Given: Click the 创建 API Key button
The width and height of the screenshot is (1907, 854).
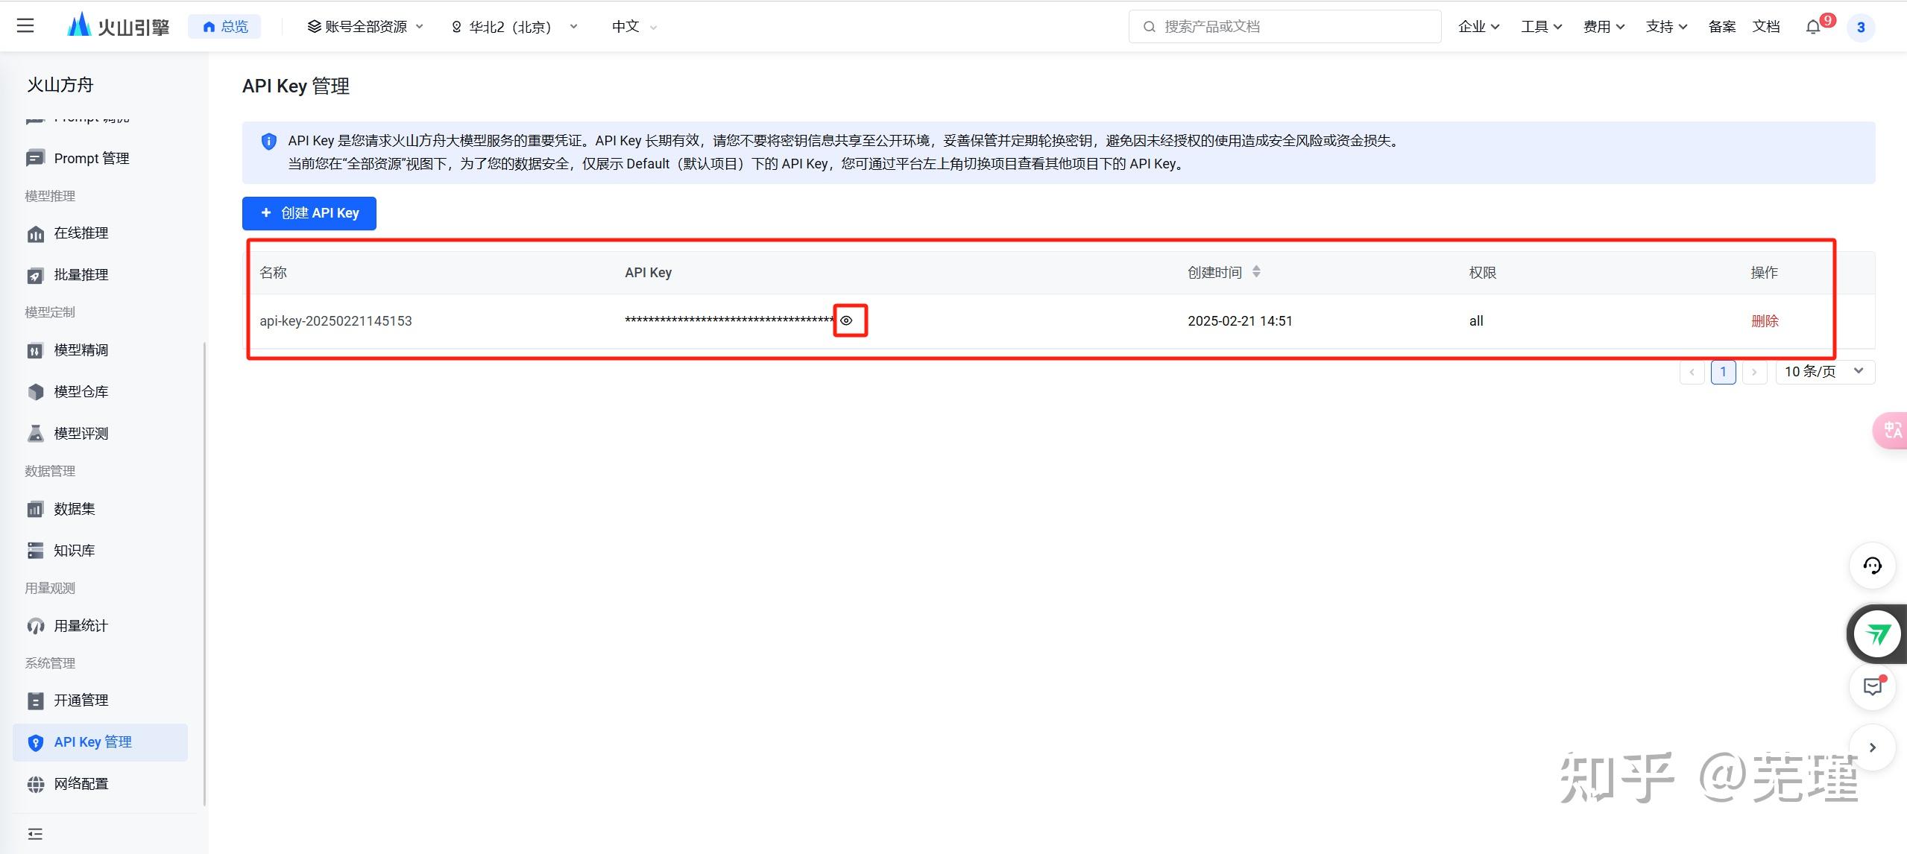Looking at the screenshot, I should tap(309, 213).
